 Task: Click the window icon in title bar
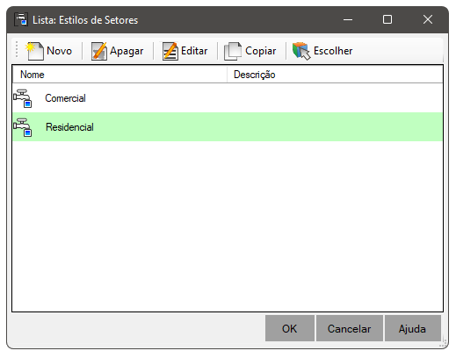click(21, 19)
